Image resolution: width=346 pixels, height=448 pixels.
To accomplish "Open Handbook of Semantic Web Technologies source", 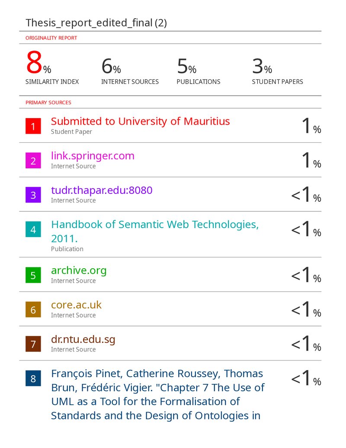I will point(155,232).
